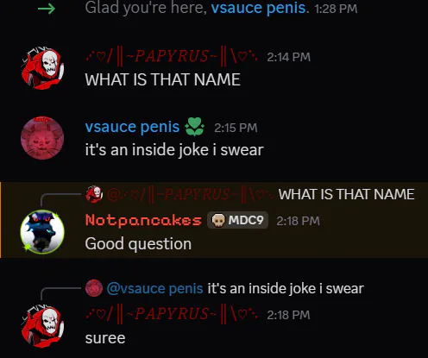Jump to replied WHAT IS THAT NAME preview

coord(346,194)
